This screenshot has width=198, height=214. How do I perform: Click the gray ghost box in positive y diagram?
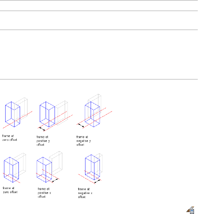point(61,112)
